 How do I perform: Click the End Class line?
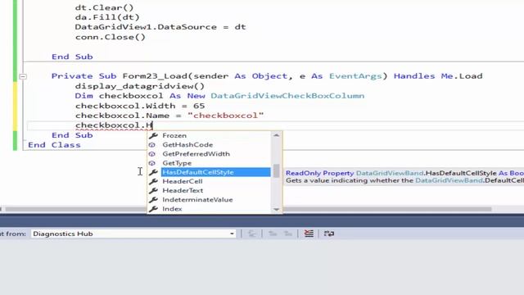coord(54,145)
